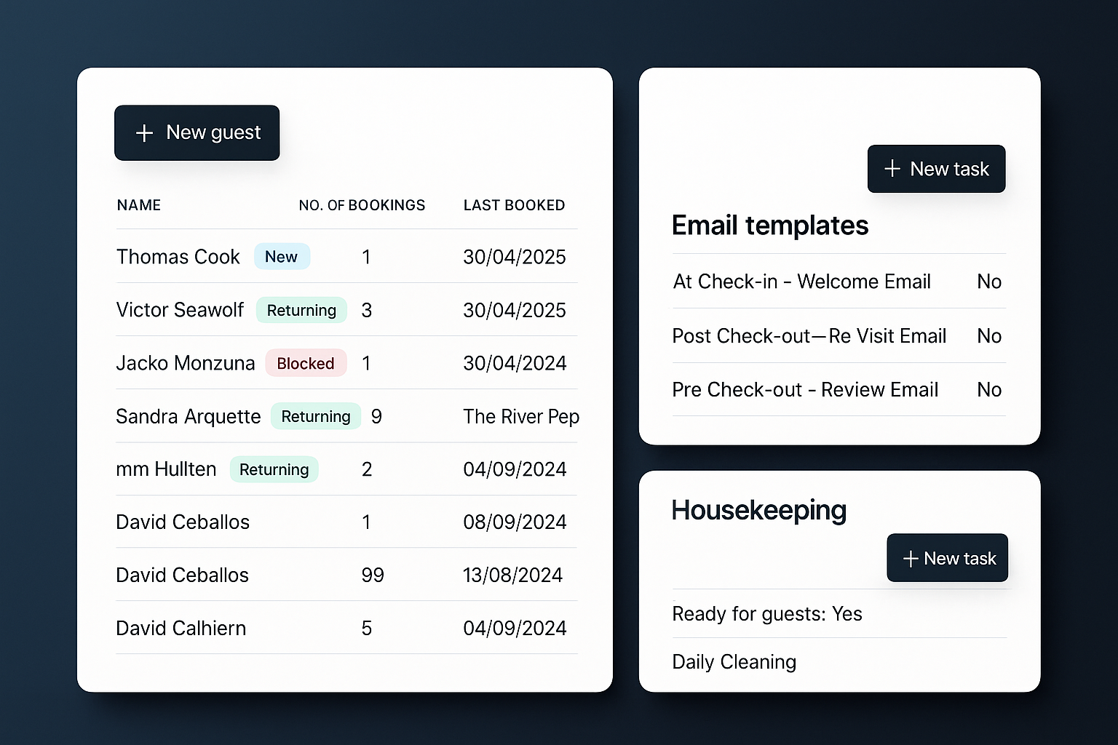1118x745 pixels.
Task: Click No value for Review Email
Action: pos(989,389)
